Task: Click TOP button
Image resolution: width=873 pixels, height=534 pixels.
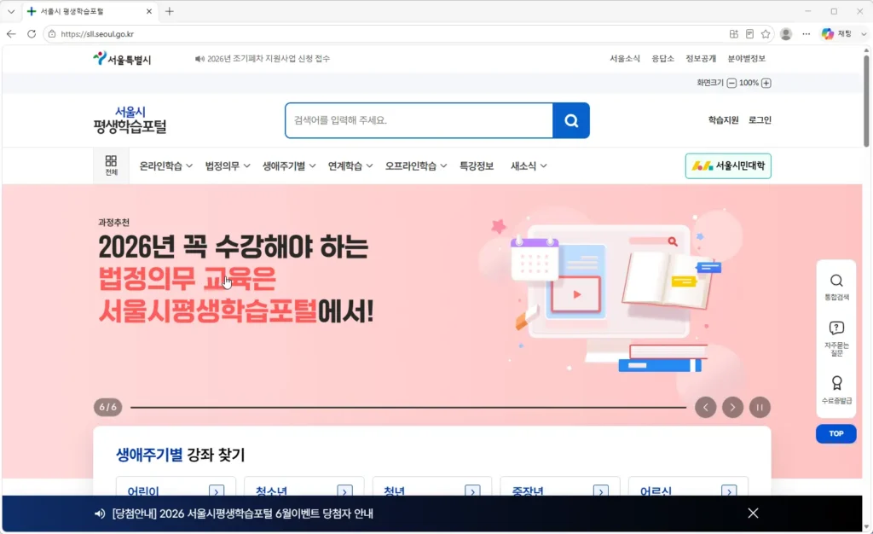Action: point(836,434)
